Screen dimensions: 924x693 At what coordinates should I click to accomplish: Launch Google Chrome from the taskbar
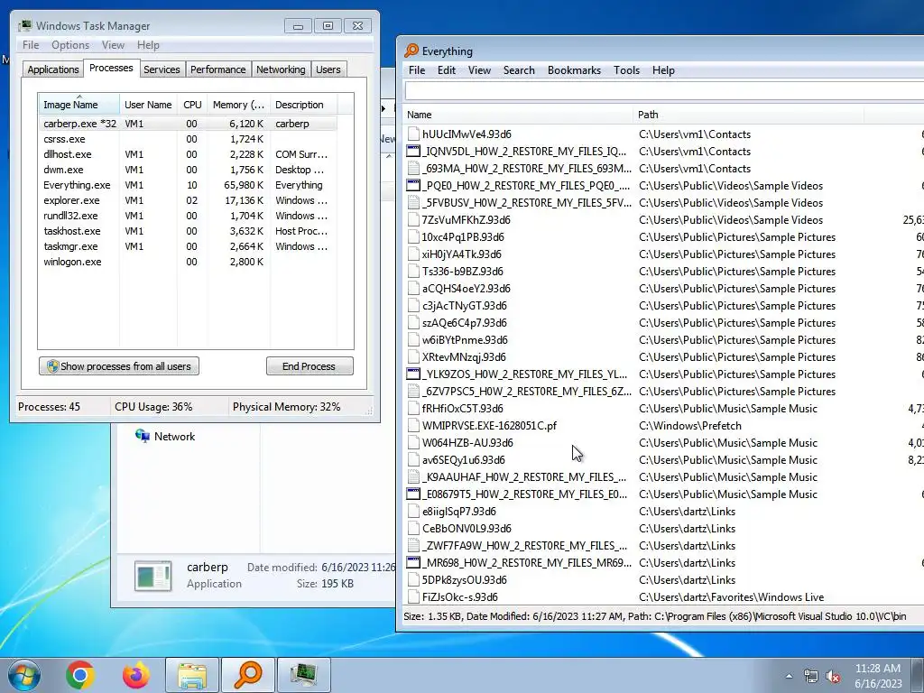tap(80, 675)
